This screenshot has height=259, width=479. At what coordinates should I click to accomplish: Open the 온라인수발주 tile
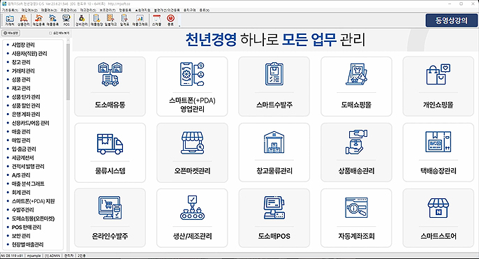coord(110,218)
